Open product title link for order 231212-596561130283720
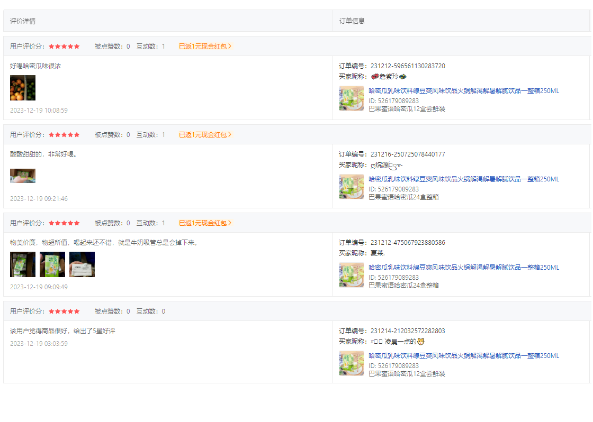 point(464,90)
